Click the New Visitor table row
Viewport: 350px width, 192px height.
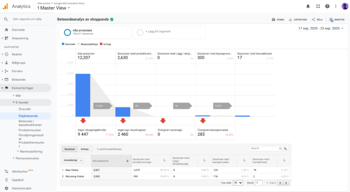point(175,170)
